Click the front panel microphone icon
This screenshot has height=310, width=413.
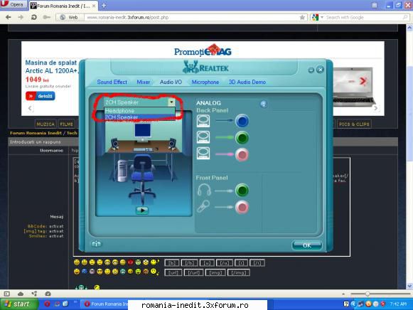point(203,206)
